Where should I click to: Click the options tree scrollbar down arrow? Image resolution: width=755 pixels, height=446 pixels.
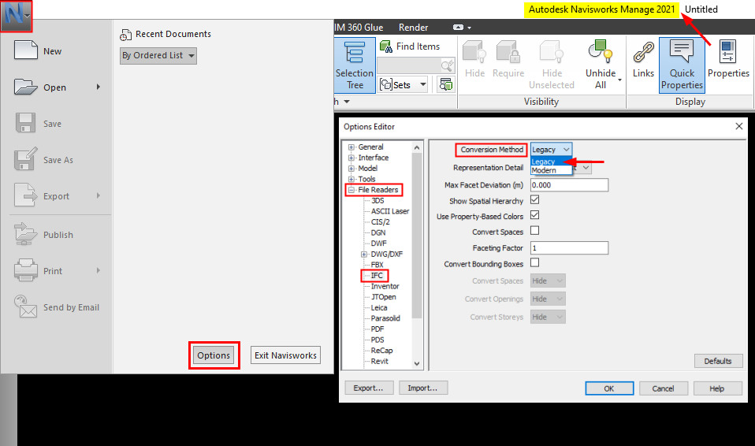(417, 363)
